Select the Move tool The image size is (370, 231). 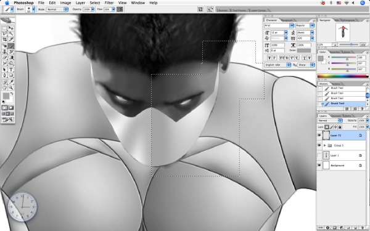click(x=11, y=28)
